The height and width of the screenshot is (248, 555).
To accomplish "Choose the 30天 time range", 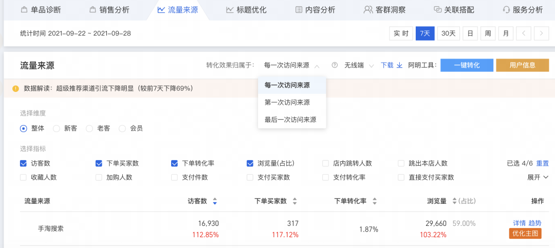I will 449,33.
